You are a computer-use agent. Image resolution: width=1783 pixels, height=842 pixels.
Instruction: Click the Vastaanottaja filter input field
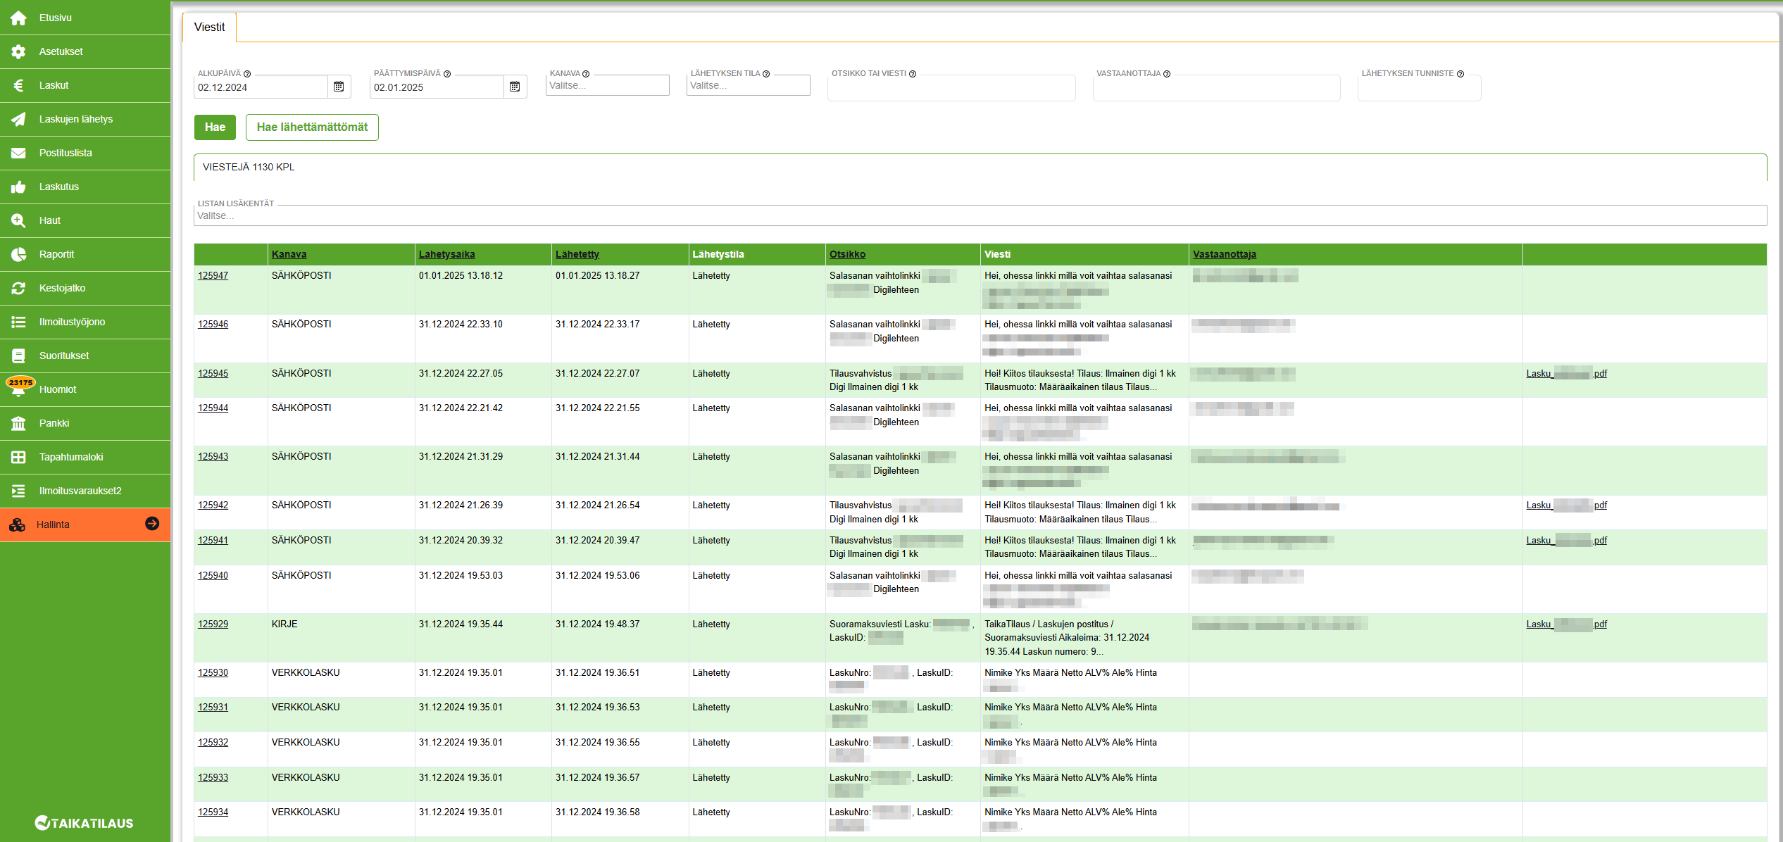point(1216,88)
